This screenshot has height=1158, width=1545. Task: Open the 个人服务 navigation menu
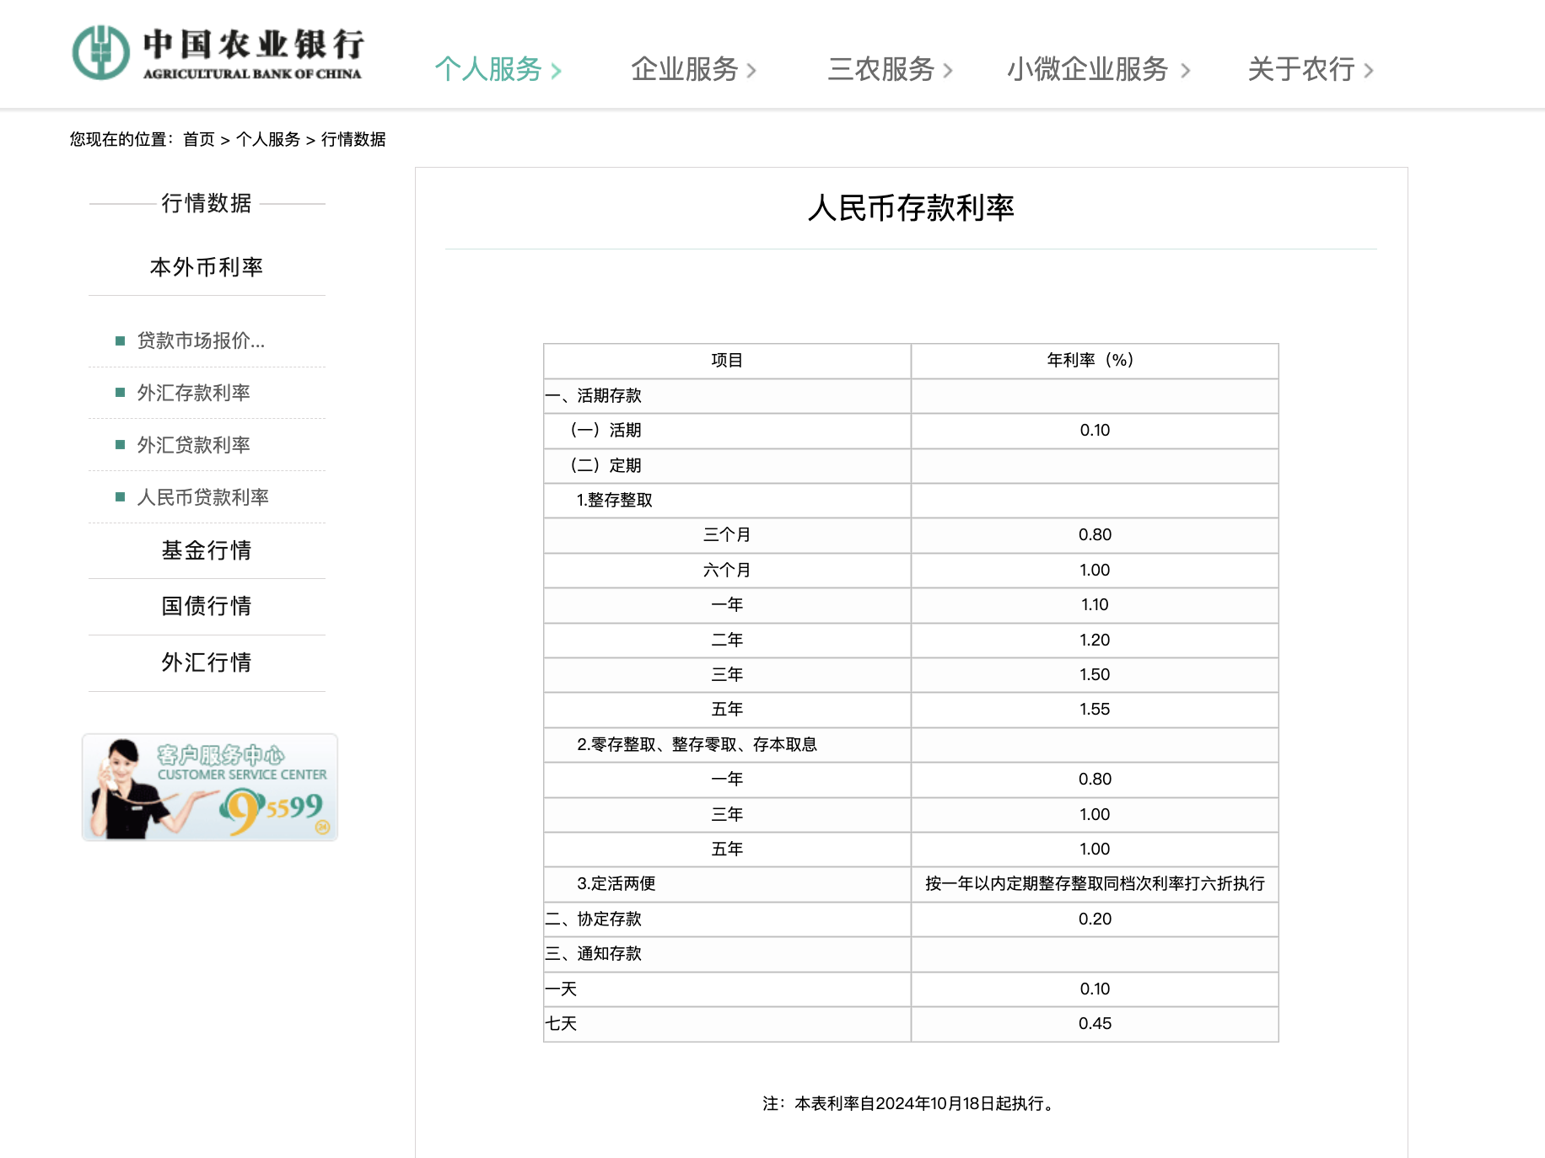click(x=488, y=69)
